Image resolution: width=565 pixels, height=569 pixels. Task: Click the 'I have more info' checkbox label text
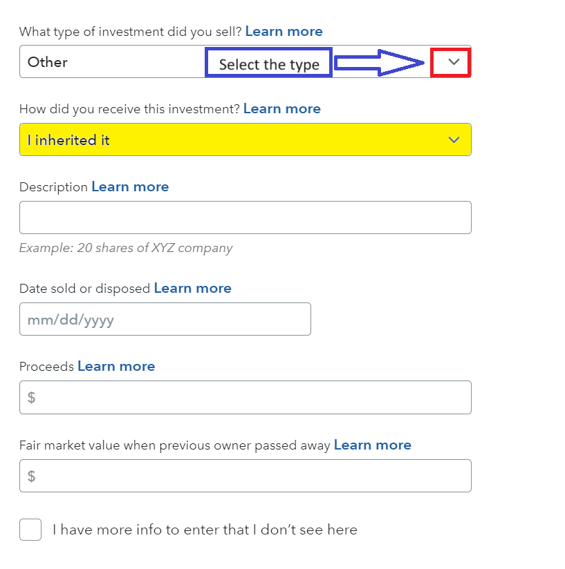205,530
